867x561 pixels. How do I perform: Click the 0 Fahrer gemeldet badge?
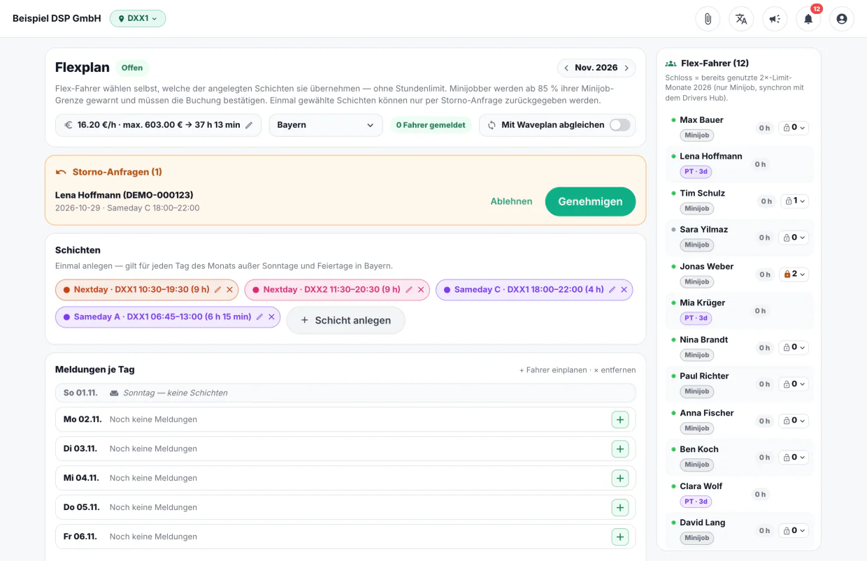[x=431, y=125]
